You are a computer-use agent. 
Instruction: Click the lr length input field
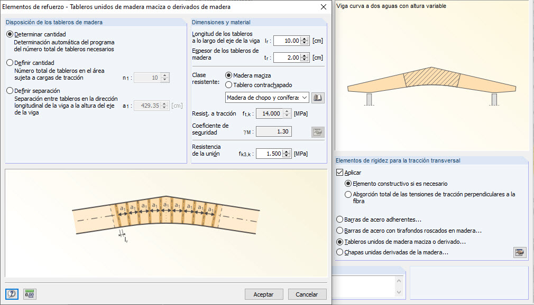(x=287, y=41)
